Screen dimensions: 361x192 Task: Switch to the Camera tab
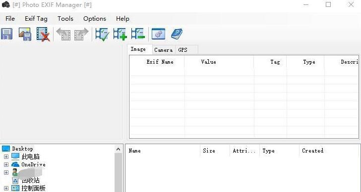[x=164, y=50]
